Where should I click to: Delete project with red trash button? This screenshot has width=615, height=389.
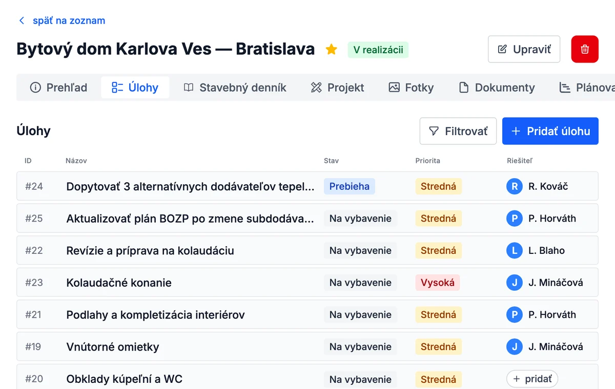(x=585, y=49)
